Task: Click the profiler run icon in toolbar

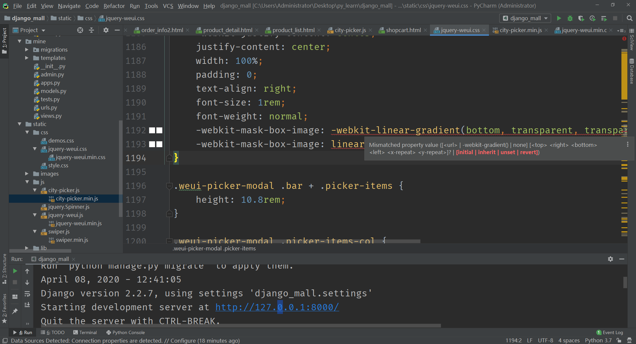Action: (x=593, y=19)
